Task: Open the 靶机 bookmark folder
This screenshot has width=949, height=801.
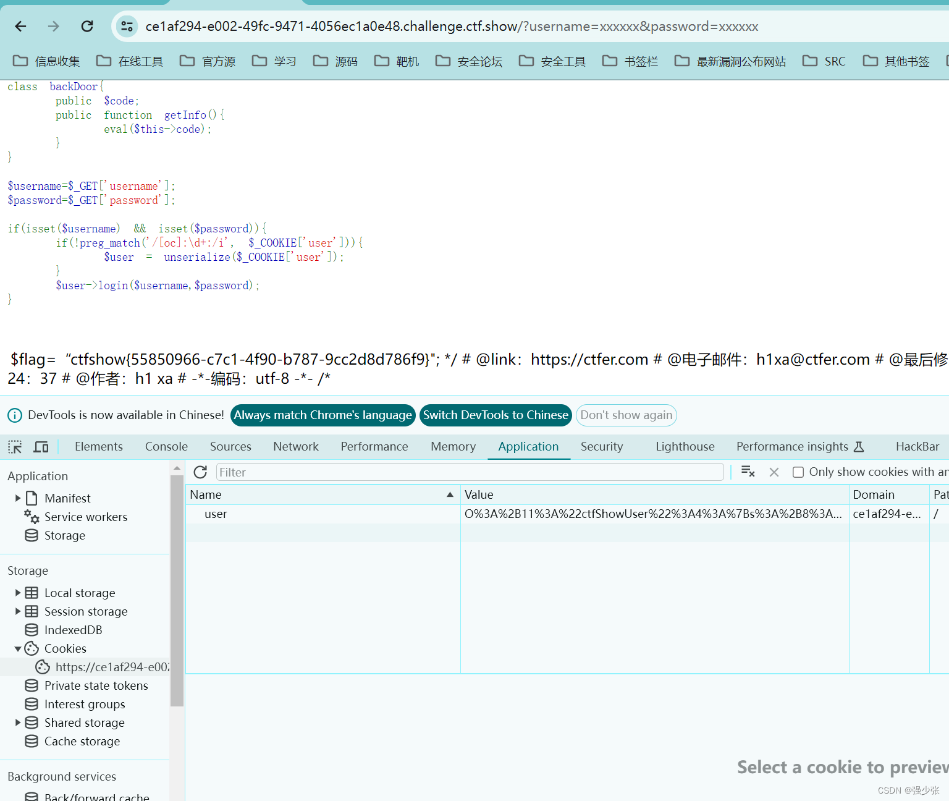Action: point(397,61)
